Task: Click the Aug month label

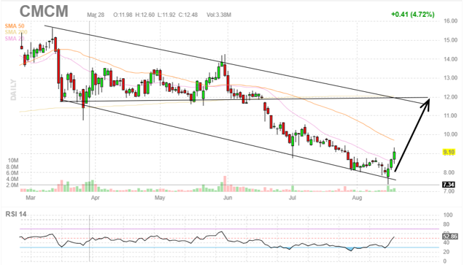Action: point(357,198)
